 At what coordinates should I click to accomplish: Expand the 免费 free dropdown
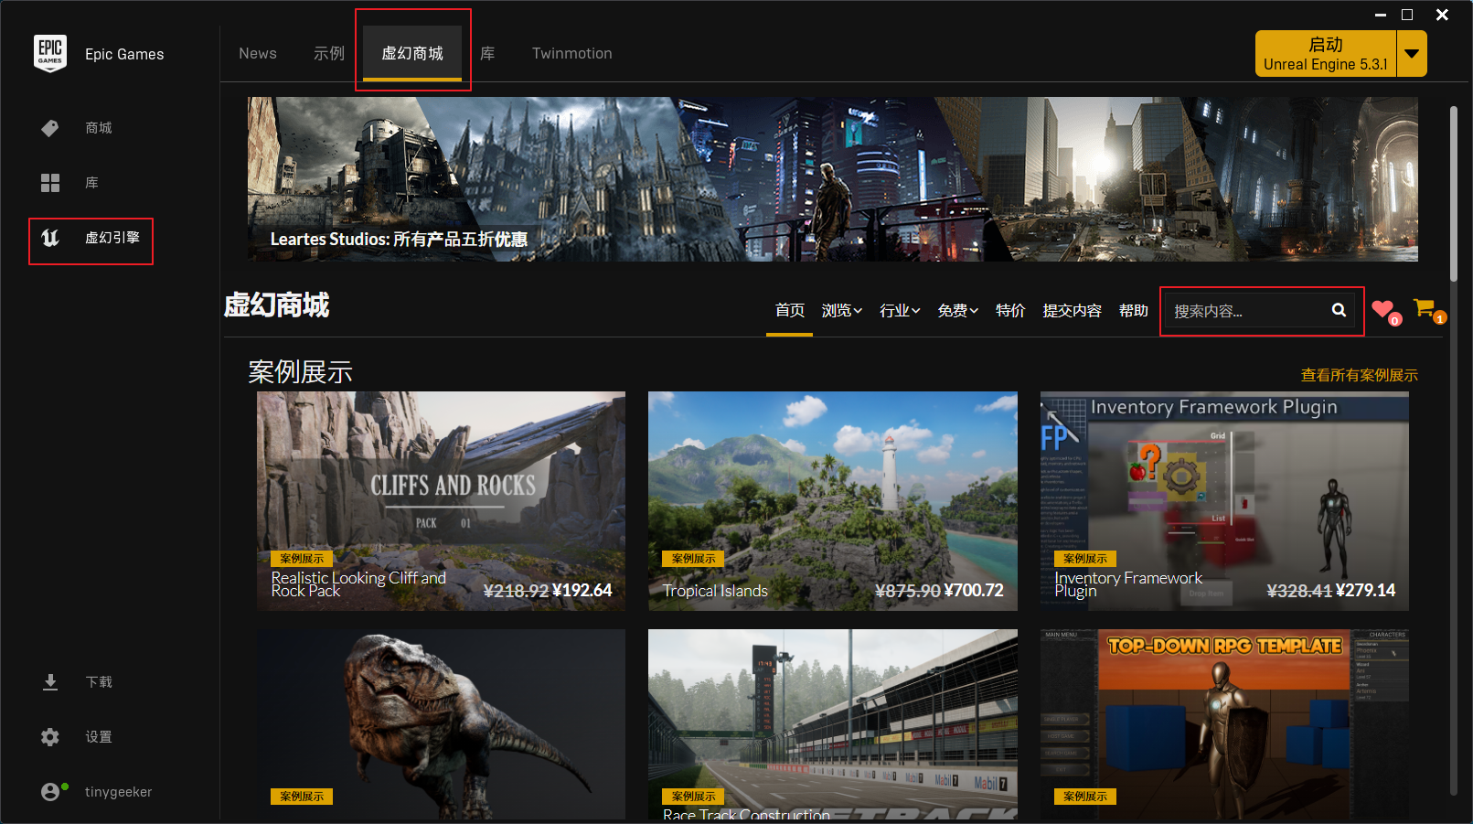click(x=958, y=311)
